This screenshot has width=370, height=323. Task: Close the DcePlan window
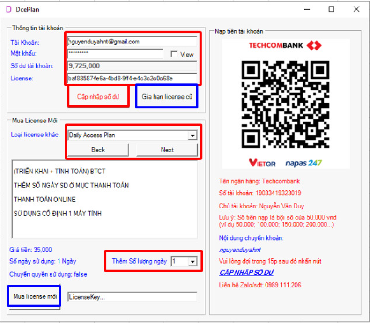coord(356,9)
